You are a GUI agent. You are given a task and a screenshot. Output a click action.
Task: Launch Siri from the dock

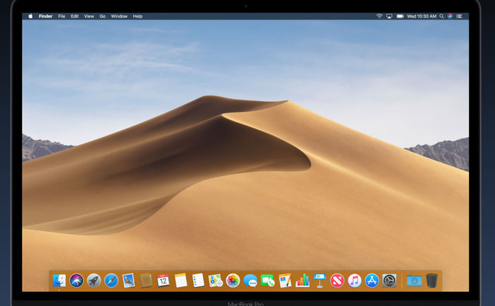pos(76,281)
